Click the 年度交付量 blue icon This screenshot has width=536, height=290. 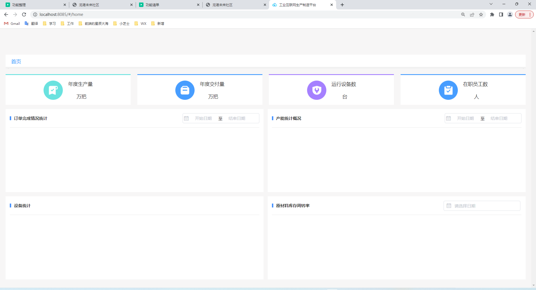pos(185,90)
